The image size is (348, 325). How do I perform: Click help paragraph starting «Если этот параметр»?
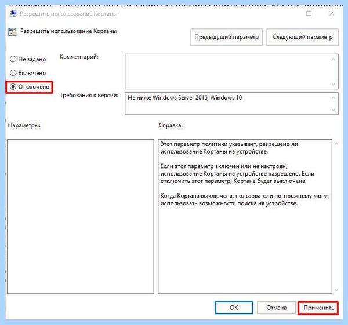tap(237, 174)
